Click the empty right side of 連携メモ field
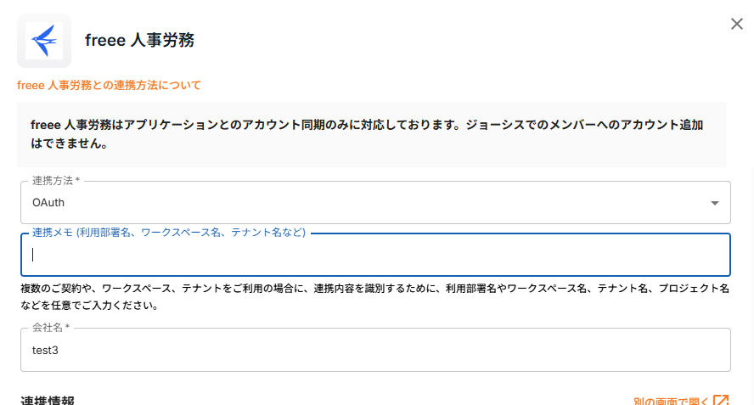The width and height of the screenshot is (754, 405). tap(594, 255)
